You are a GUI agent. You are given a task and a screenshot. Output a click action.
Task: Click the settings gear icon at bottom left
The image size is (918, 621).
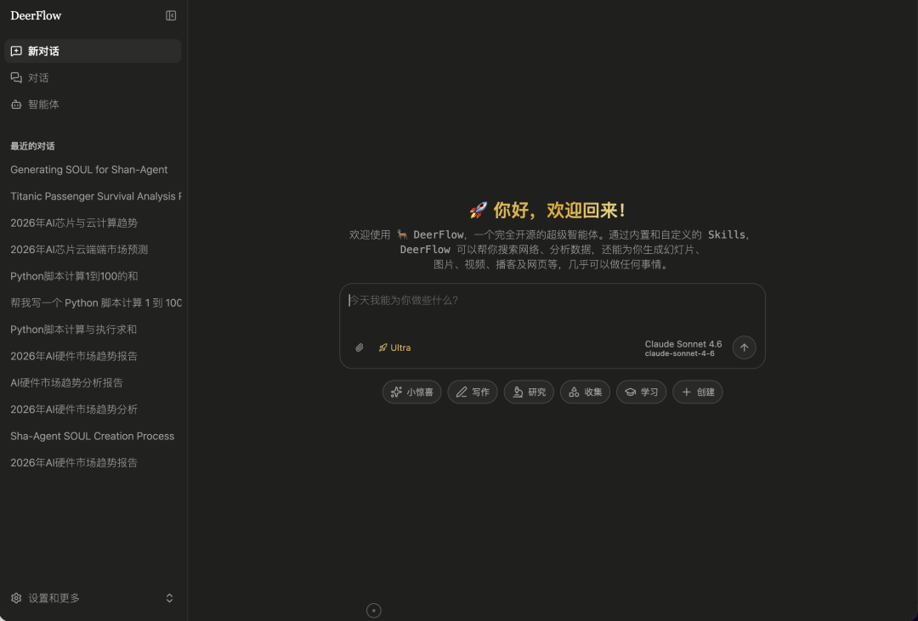click(16, 598)
